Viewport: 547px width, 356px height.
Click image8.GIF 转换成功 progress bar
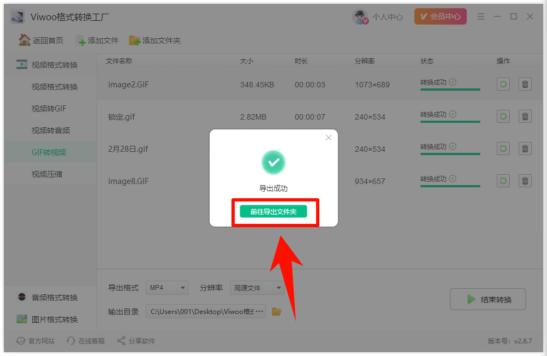[450, 186]
